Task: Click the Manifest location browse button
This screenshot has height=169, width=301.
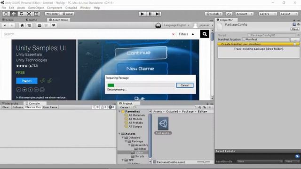Action: (295, 39)
